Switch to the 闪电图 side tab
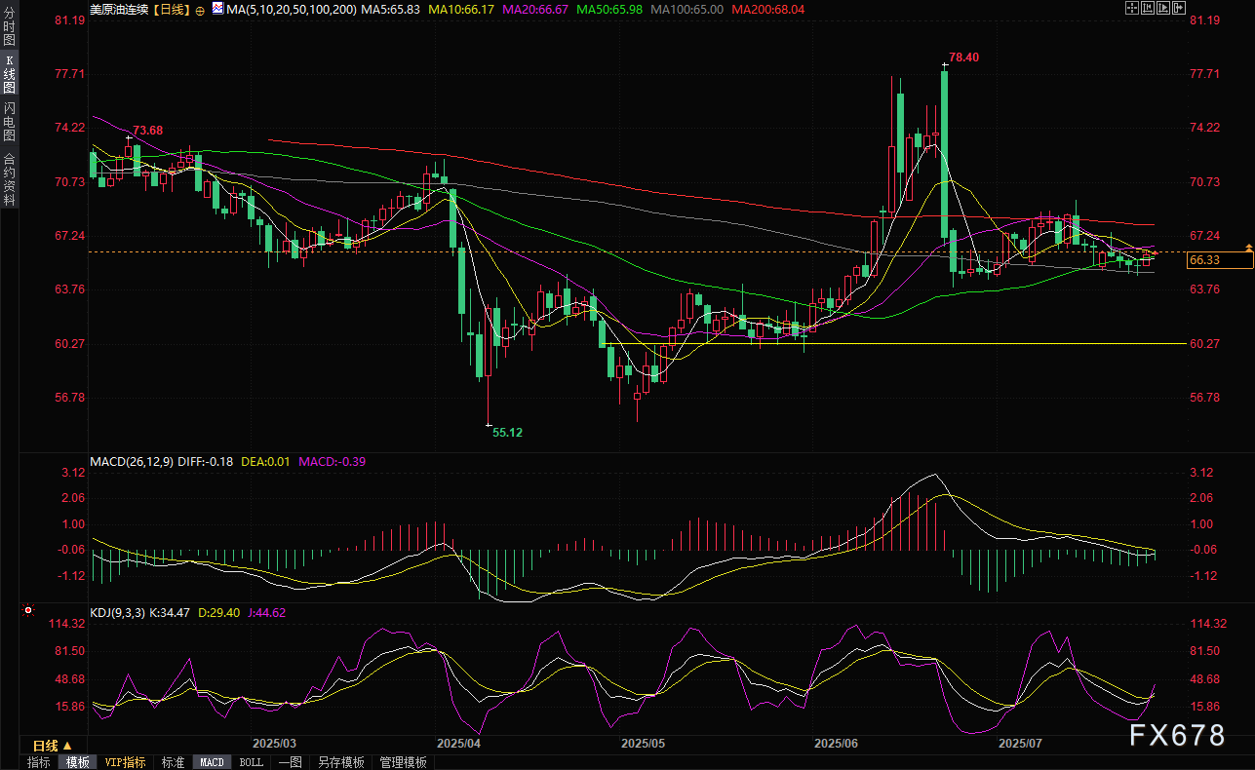 point(9,121)
